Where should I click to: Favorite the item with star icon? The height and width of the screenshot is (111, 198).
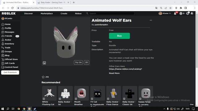pos(43,77)
